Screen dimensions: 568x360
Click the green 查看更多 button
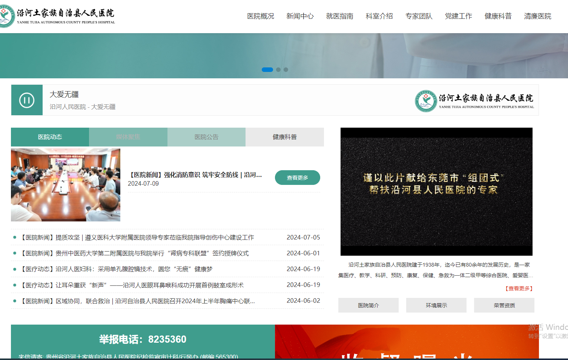(x=298, y=178)
